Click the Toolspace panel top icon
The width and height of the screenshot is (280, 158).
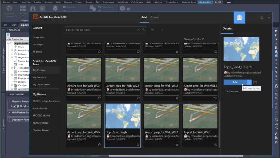8,35
